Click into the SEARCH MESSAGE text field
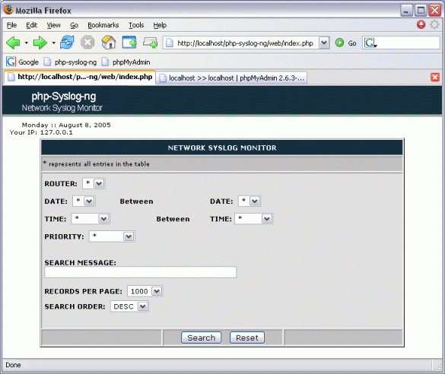445x374 pixels. click(x=141, y=272)
